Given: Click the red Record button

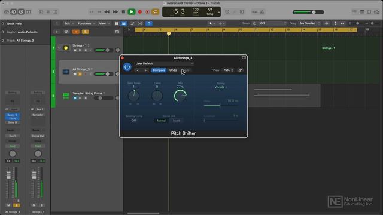Looking at the screenshot, I should pyautogui.click(x=140, y=12).
